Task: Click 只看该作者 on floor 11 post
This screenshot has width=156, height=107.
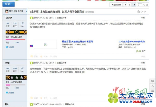Action: (x=62, y=18)
